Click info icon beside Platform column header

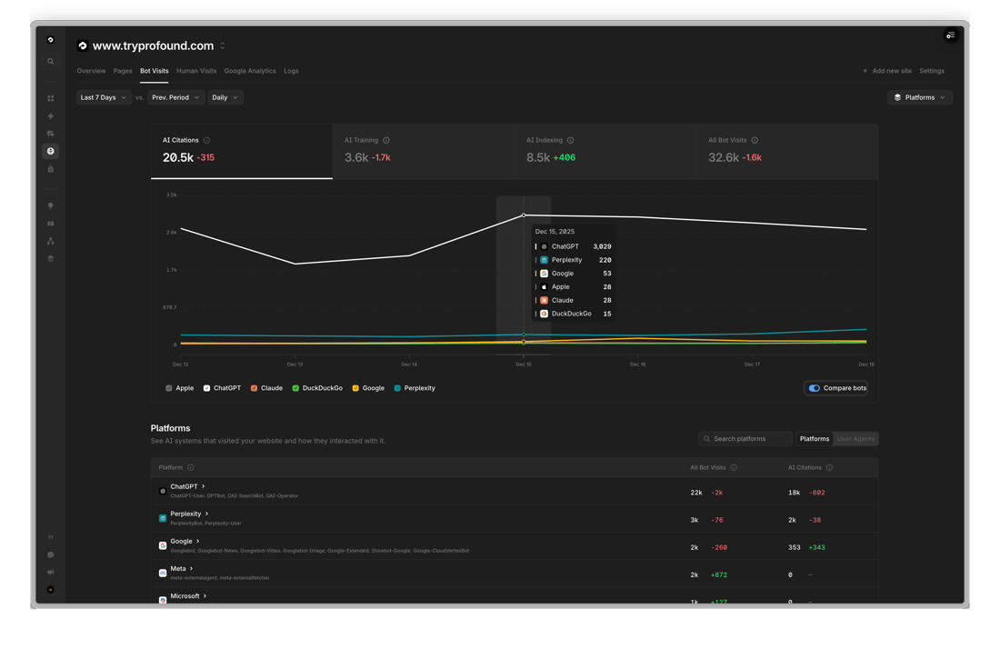click(190, 467)
